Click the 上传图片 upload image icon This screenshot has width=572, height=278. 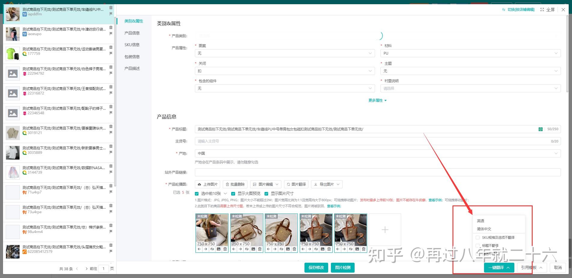tap(200, 184)
